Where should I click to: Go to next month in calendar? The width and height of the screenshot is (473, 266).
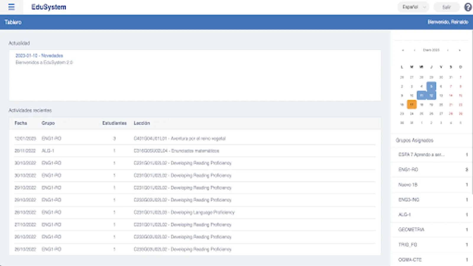tap(448, 50)
